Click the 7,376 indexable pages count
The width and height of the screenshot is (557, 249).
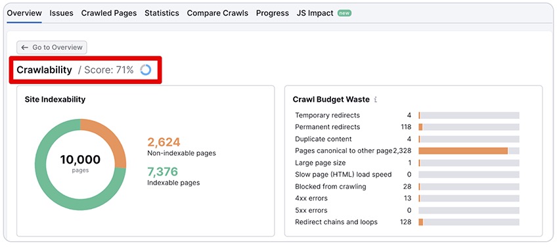(163, 172)
